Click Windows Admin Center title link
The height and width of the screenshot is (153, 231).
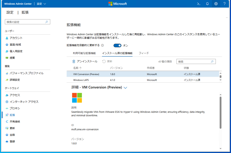[x=18, y=4]
